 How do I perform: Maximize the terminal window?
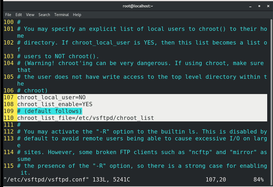click(x=259, y=6)
